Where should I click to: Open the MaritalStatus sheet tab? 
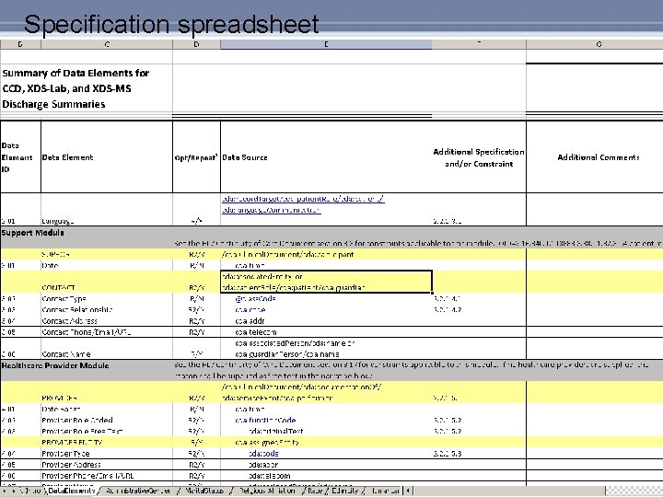point(204,491)
